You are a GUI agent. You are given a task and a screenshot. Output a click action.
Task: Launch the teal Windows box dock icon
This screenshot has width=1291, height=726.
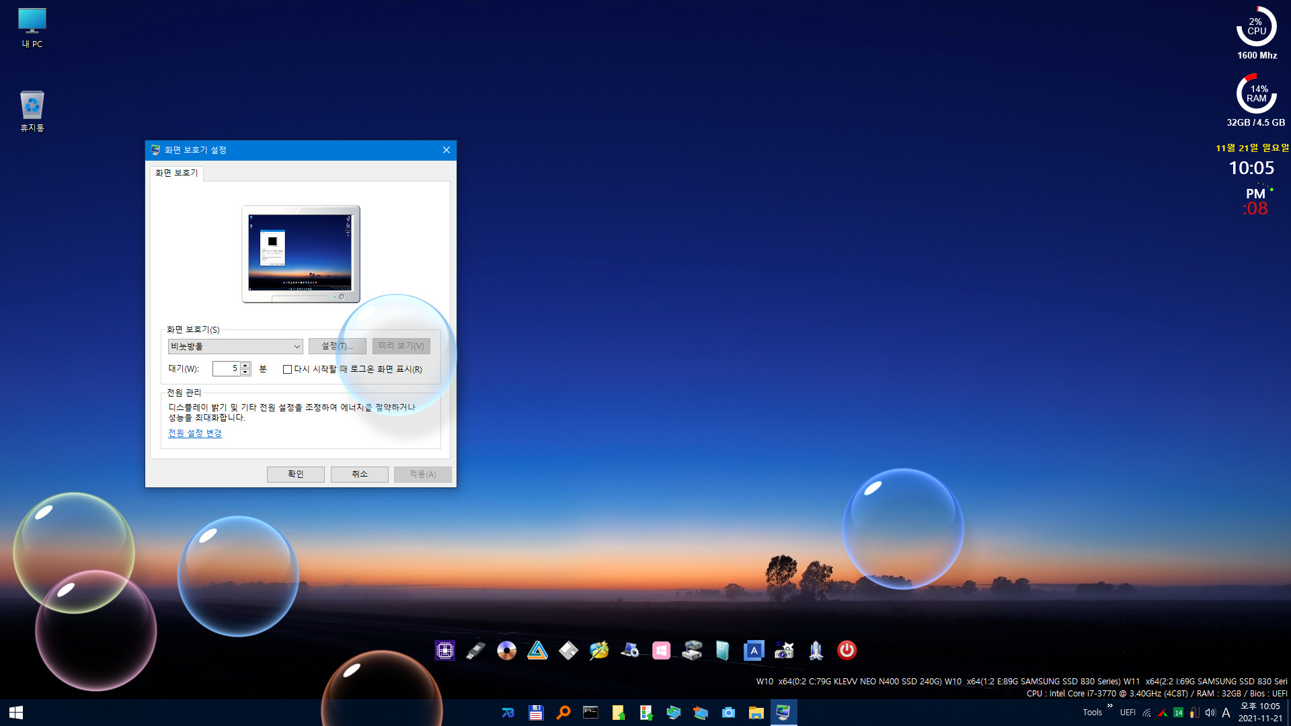tap(723, 650)
